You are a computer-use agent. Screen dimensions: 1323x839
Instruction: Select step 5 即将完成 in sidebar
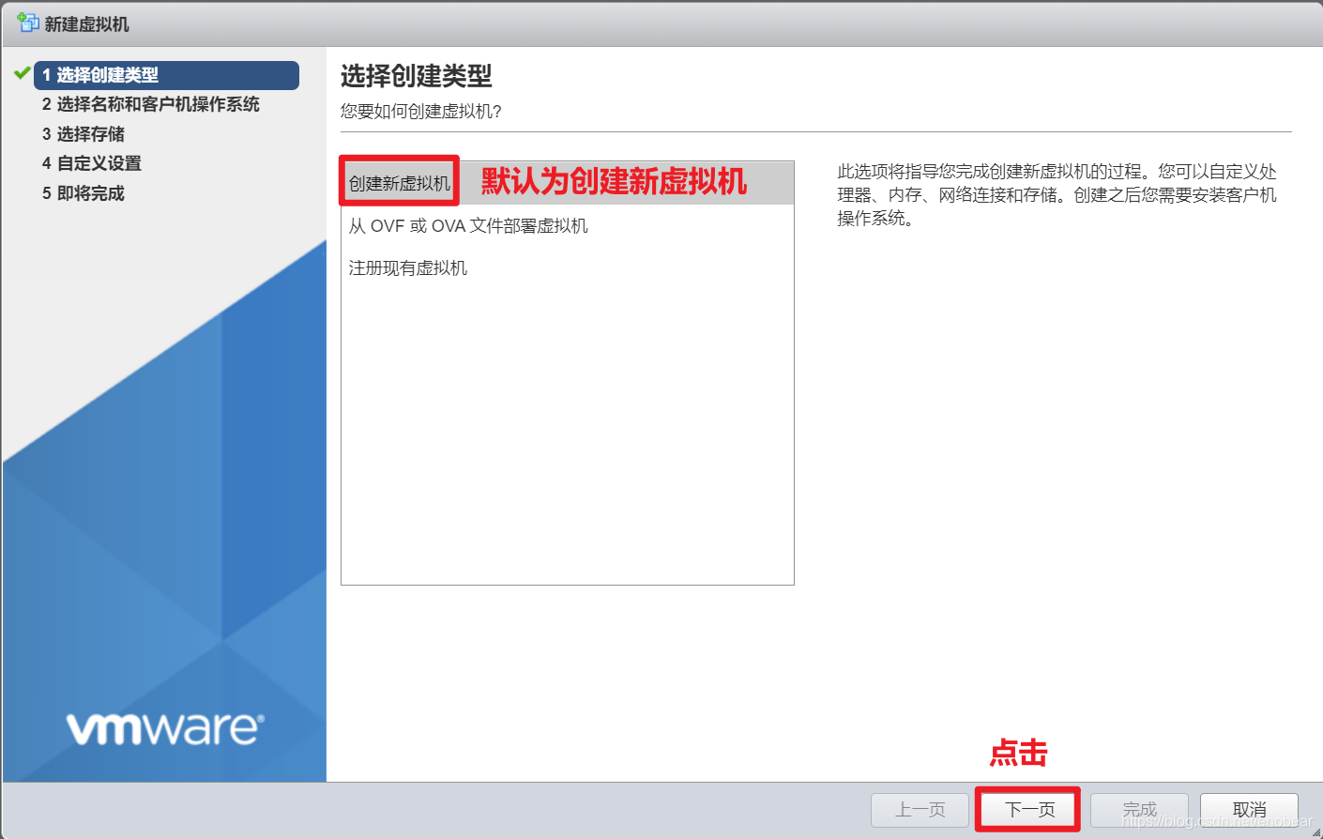tap(90, 193)
